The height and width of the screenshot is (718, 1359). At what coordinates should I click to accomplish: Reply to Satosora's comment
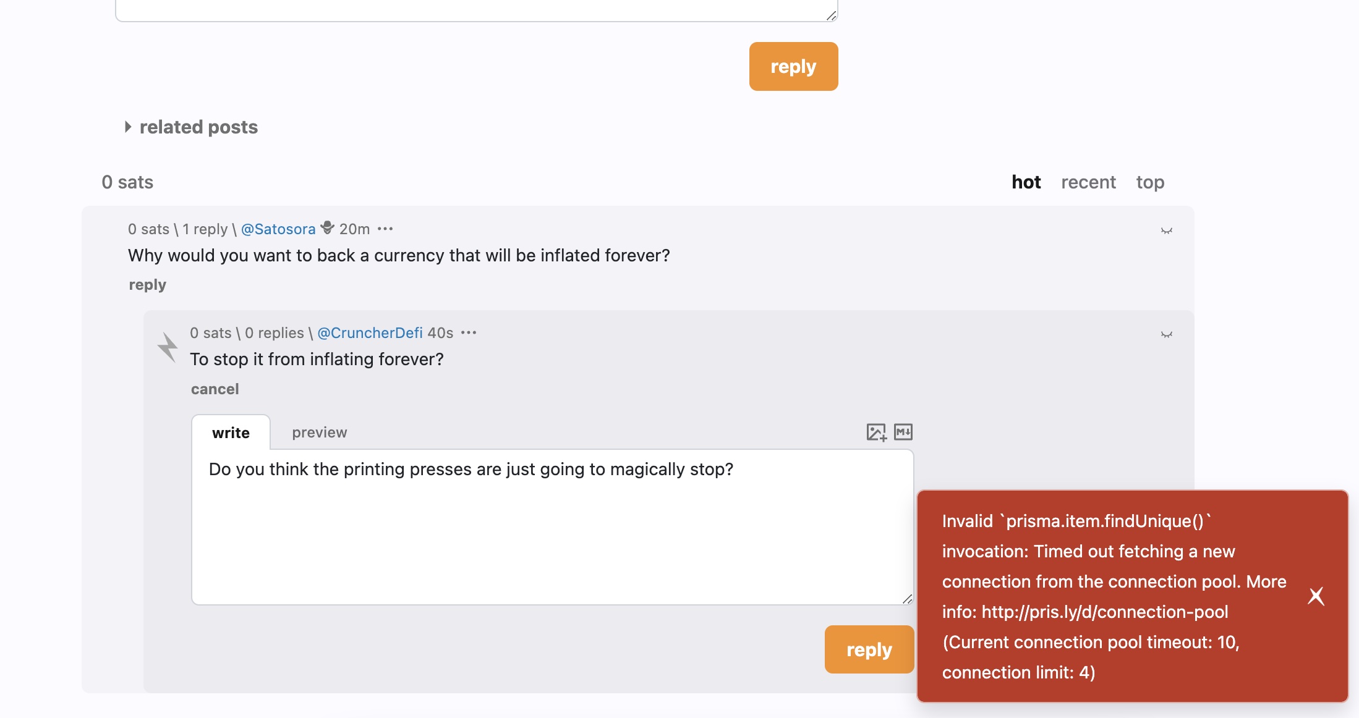tap(147, 285)
